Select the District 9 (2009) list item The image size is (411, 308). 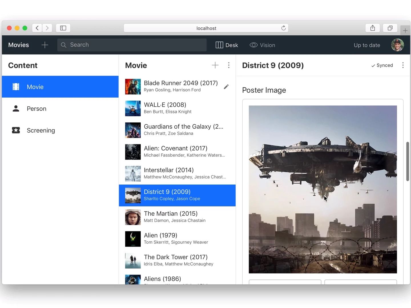177,195
